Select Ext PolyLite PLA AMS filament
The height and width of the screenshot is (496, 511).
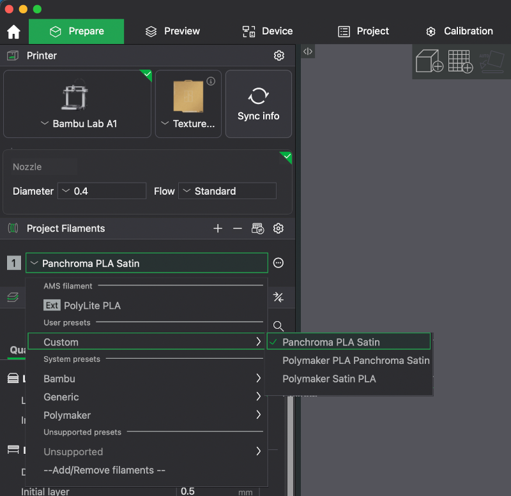pyautogui.click(x=147, y=306)
